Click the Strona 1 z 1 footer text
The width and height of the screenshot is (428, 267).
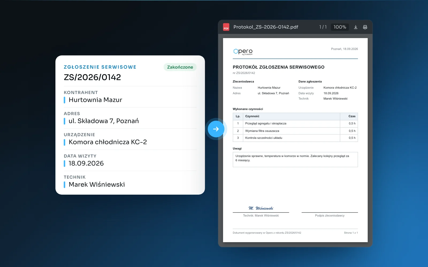[x=351, y=233]
